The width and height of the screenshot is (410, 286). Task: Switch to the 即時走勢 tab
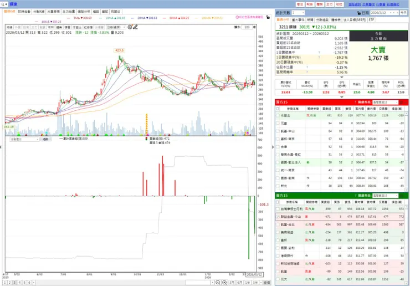24,12
